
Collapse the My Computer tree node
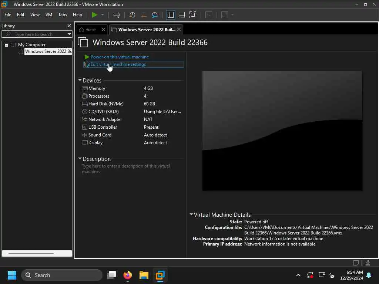pyautogui.click(x=7, y=45)
